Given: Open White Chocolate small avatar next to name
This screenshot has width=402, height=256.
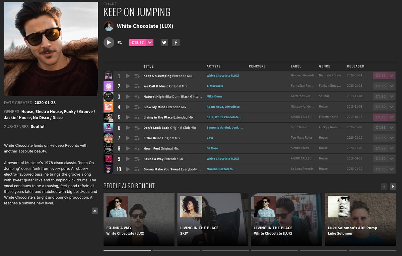Looking at the screenshot, I should click(109, 26).
